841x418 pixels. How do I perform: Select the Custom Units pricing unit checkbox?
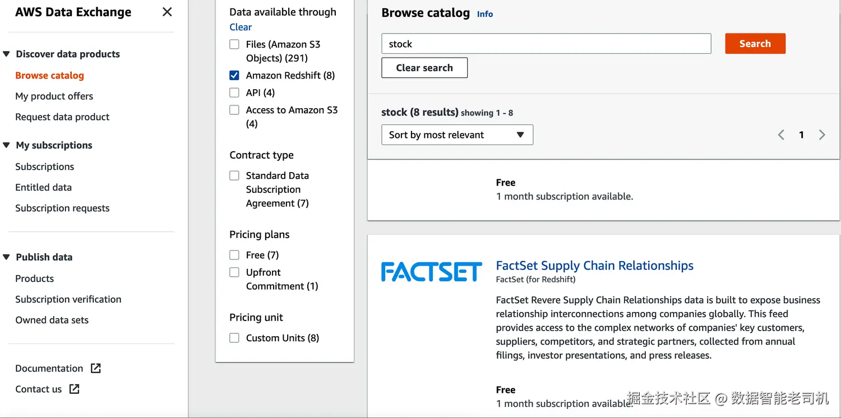(234, 338)
